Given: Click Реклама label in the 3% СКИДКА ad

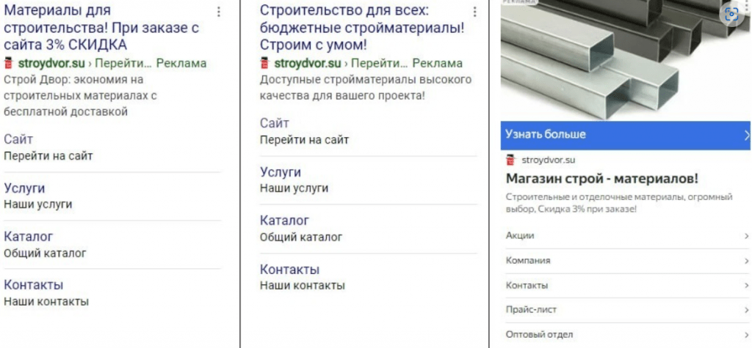Looking at the screenshot, I should pos(182,63).
